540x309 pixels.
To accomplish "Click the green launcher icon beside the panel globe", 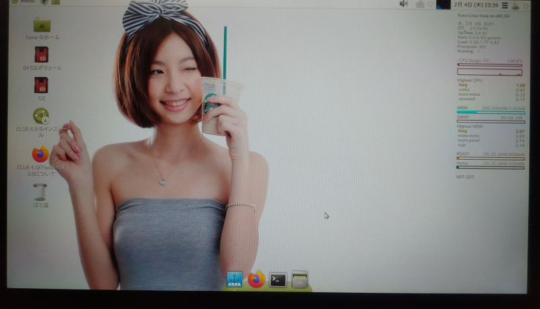I will tap(56, 2).
